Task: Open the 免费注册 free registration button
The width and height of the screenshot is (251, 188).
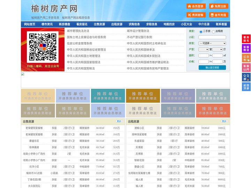Action: pos(219,6)
